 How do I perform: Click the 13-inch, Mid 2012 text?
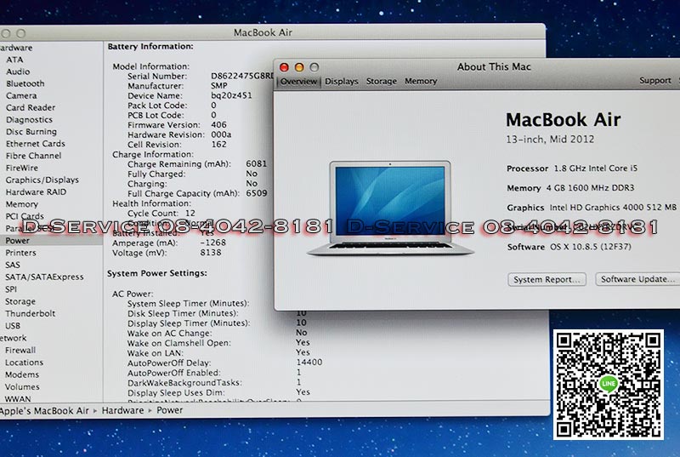pos(550,140)
